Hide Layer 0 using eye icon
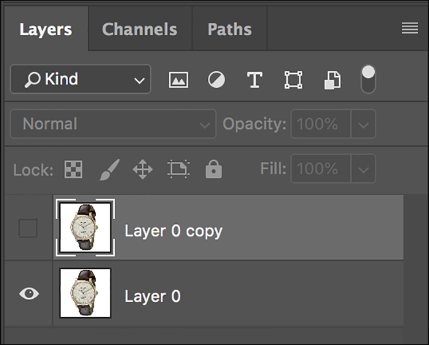Viewport: 429px width, 345px height. coord(28,294)
